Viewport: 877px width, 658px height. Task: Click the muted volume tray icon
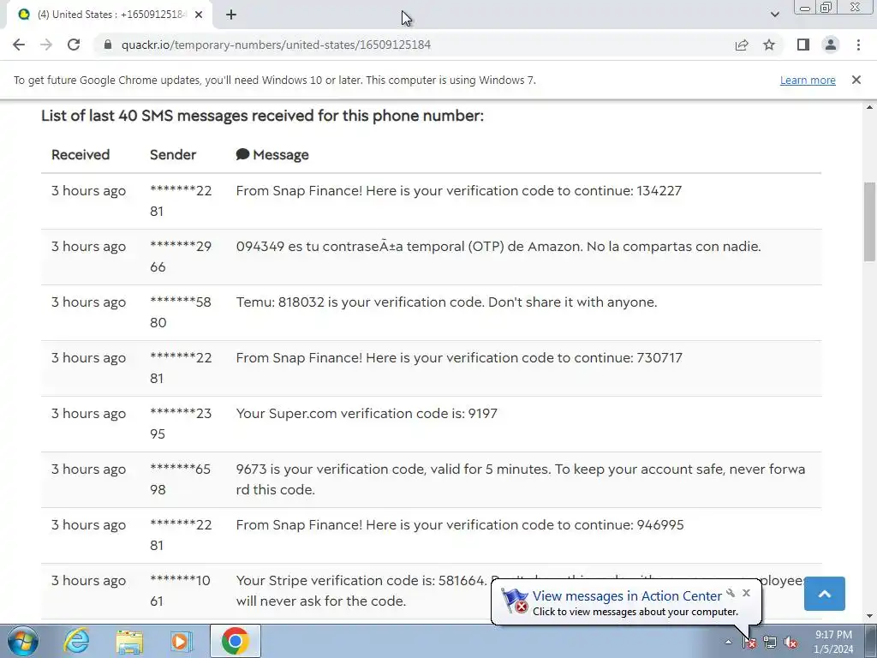pos(790,643)
